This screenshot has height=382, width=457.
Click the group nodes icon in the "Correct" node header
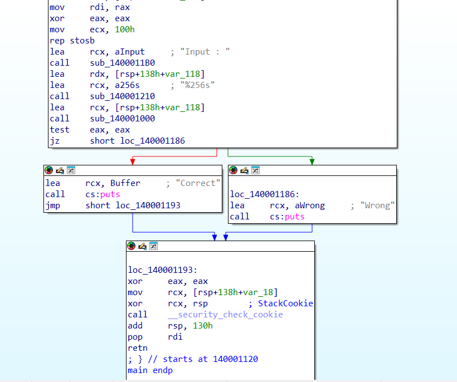71,170
